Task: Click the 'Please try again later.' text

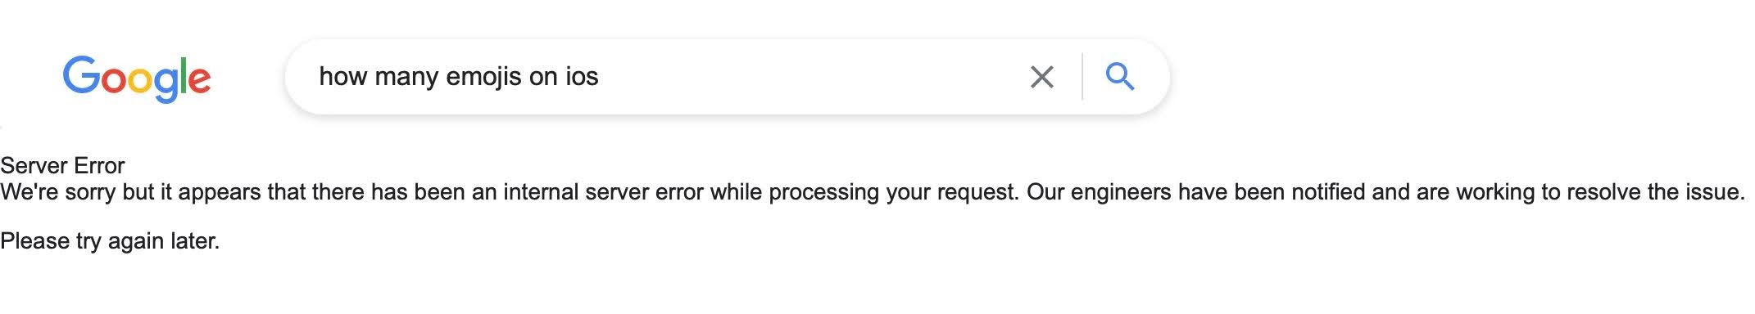Action: [110, 241]
